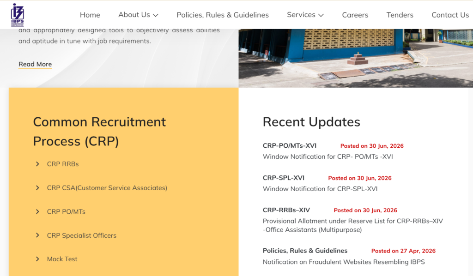The image size is (473, 276).
Task: Open Window Notification for CRP- PO/MTs -XVI
Action: [x=327, y=156]
